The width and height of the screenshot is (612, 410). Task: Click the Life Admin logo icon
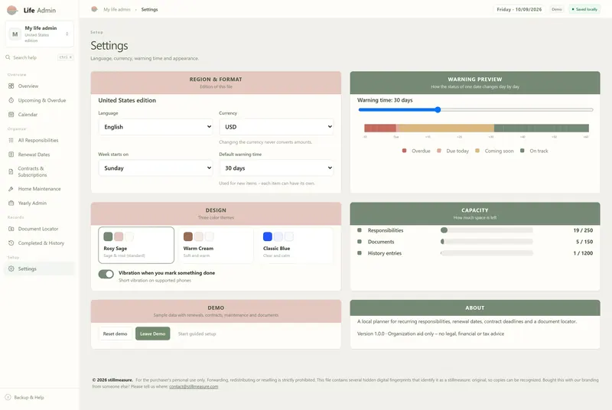(12, 10)
